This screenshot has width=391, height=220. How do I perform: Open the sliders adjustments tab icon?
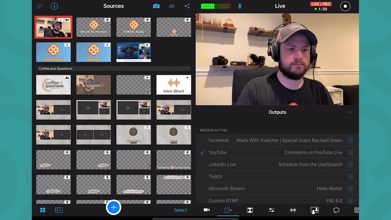tap(272, 210)
